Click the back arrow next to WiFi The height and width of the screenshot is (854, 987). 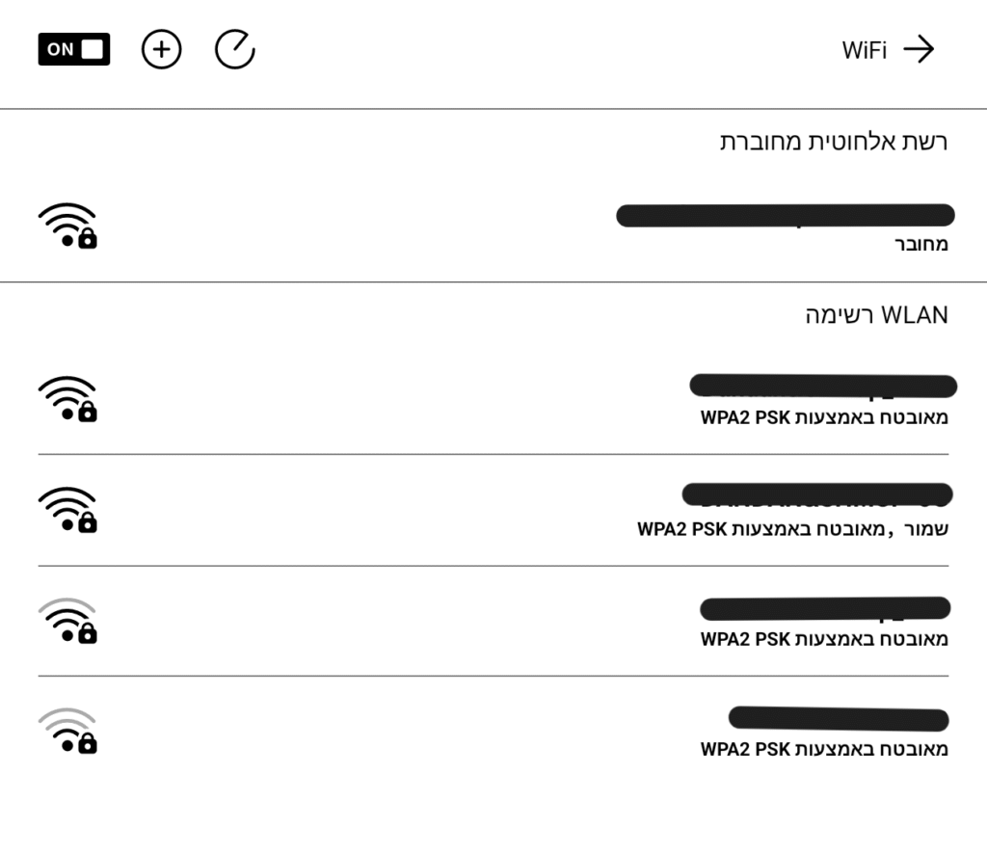[919, 50]
